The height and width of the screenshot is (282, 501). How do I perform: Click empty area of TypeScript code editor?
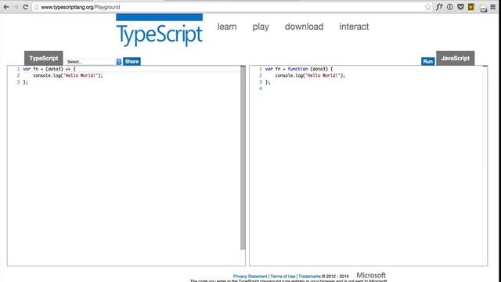(x=128, y=172)
